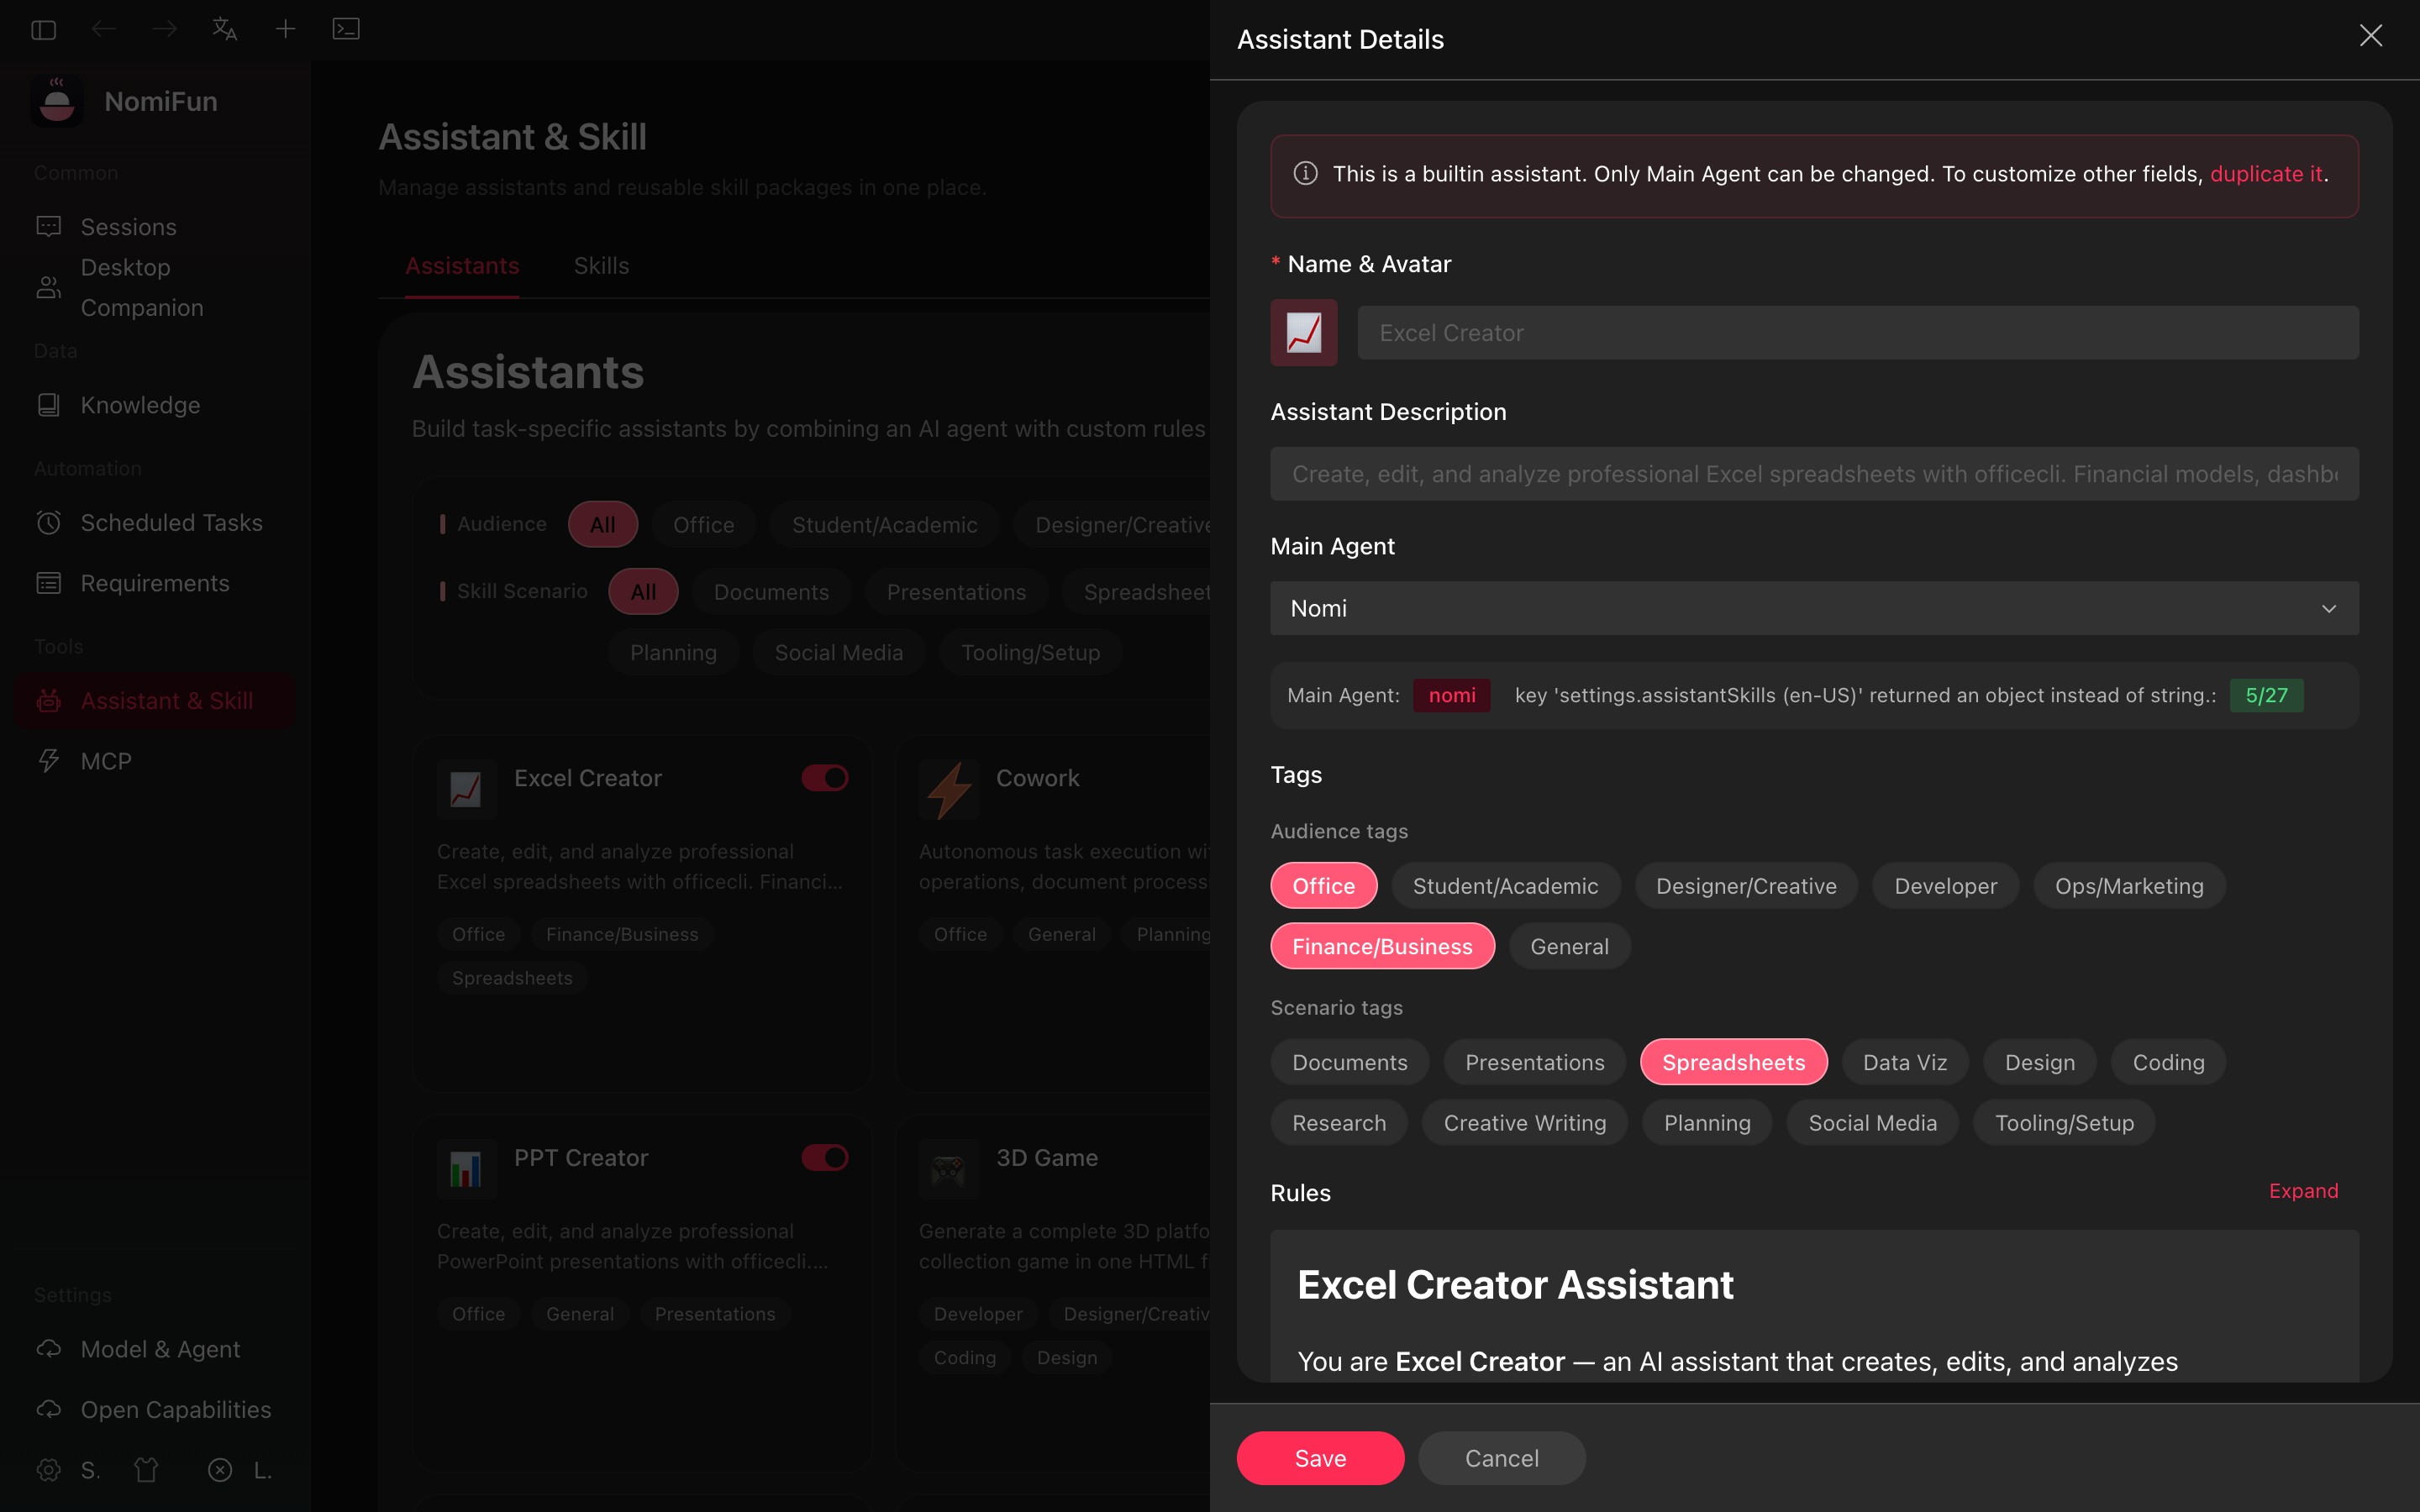The image size is (2420, 1512).
Task: Click the NomiFun logo avatar
Action: [57, 101]
